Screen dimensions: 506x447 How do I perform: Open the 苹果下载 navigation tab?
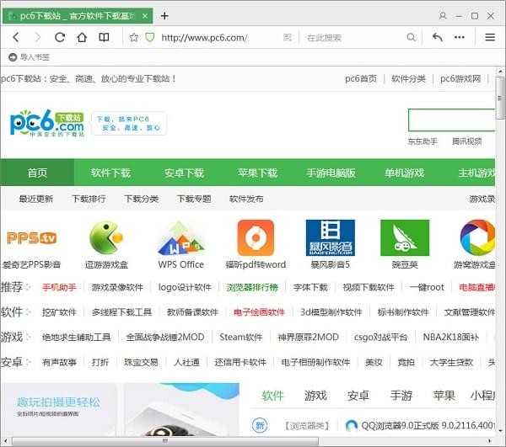257,173
